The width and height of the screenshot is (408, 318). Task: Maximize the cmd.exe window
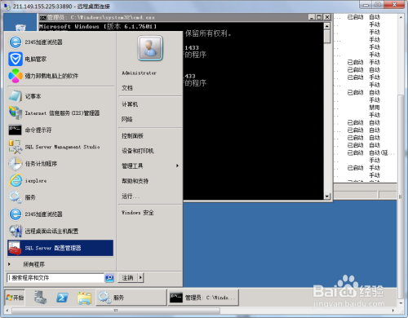pos(320,17)
